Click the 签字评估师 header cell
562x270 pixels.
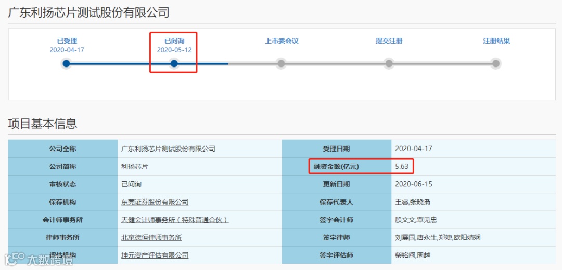337,255
